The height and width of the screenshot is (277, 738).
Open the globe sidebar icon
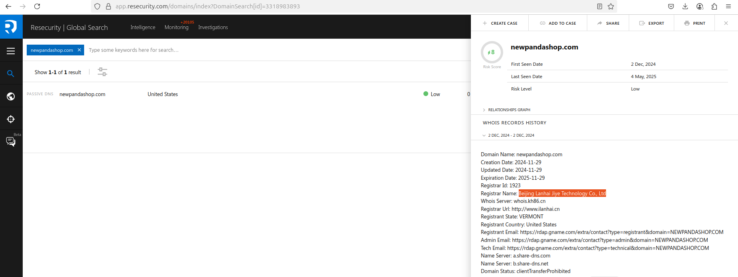(11, 96)
